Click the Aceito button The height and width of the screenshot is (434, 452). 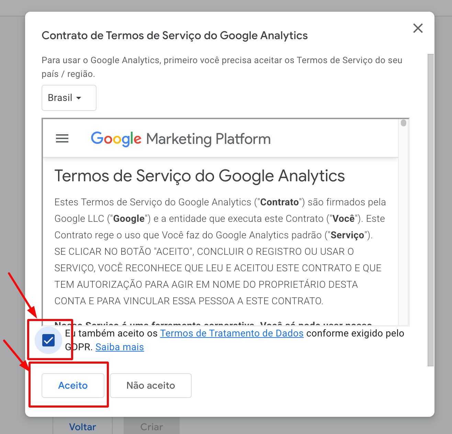(73, 386)
